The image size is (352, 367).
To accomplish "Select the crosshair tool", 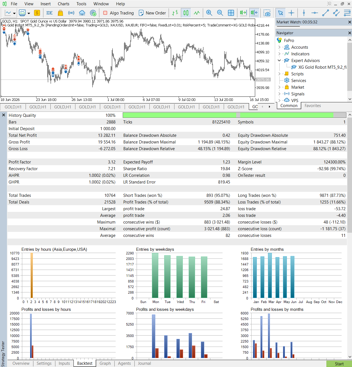I will [x=291, y=13].
